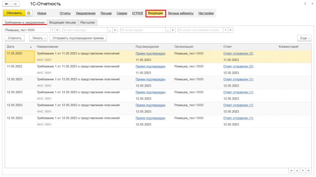Jump to the last row with the bottom arrow

[x=308, y=171]
